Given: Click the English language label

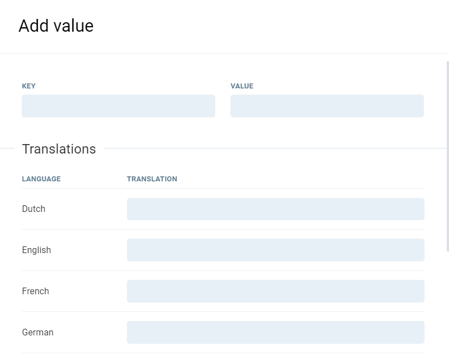Looking at the screenshot, I should (36, 250).
